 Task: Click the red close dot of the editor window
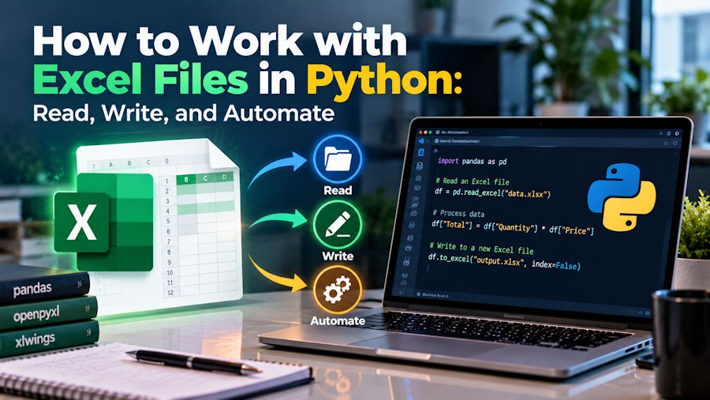420,133
